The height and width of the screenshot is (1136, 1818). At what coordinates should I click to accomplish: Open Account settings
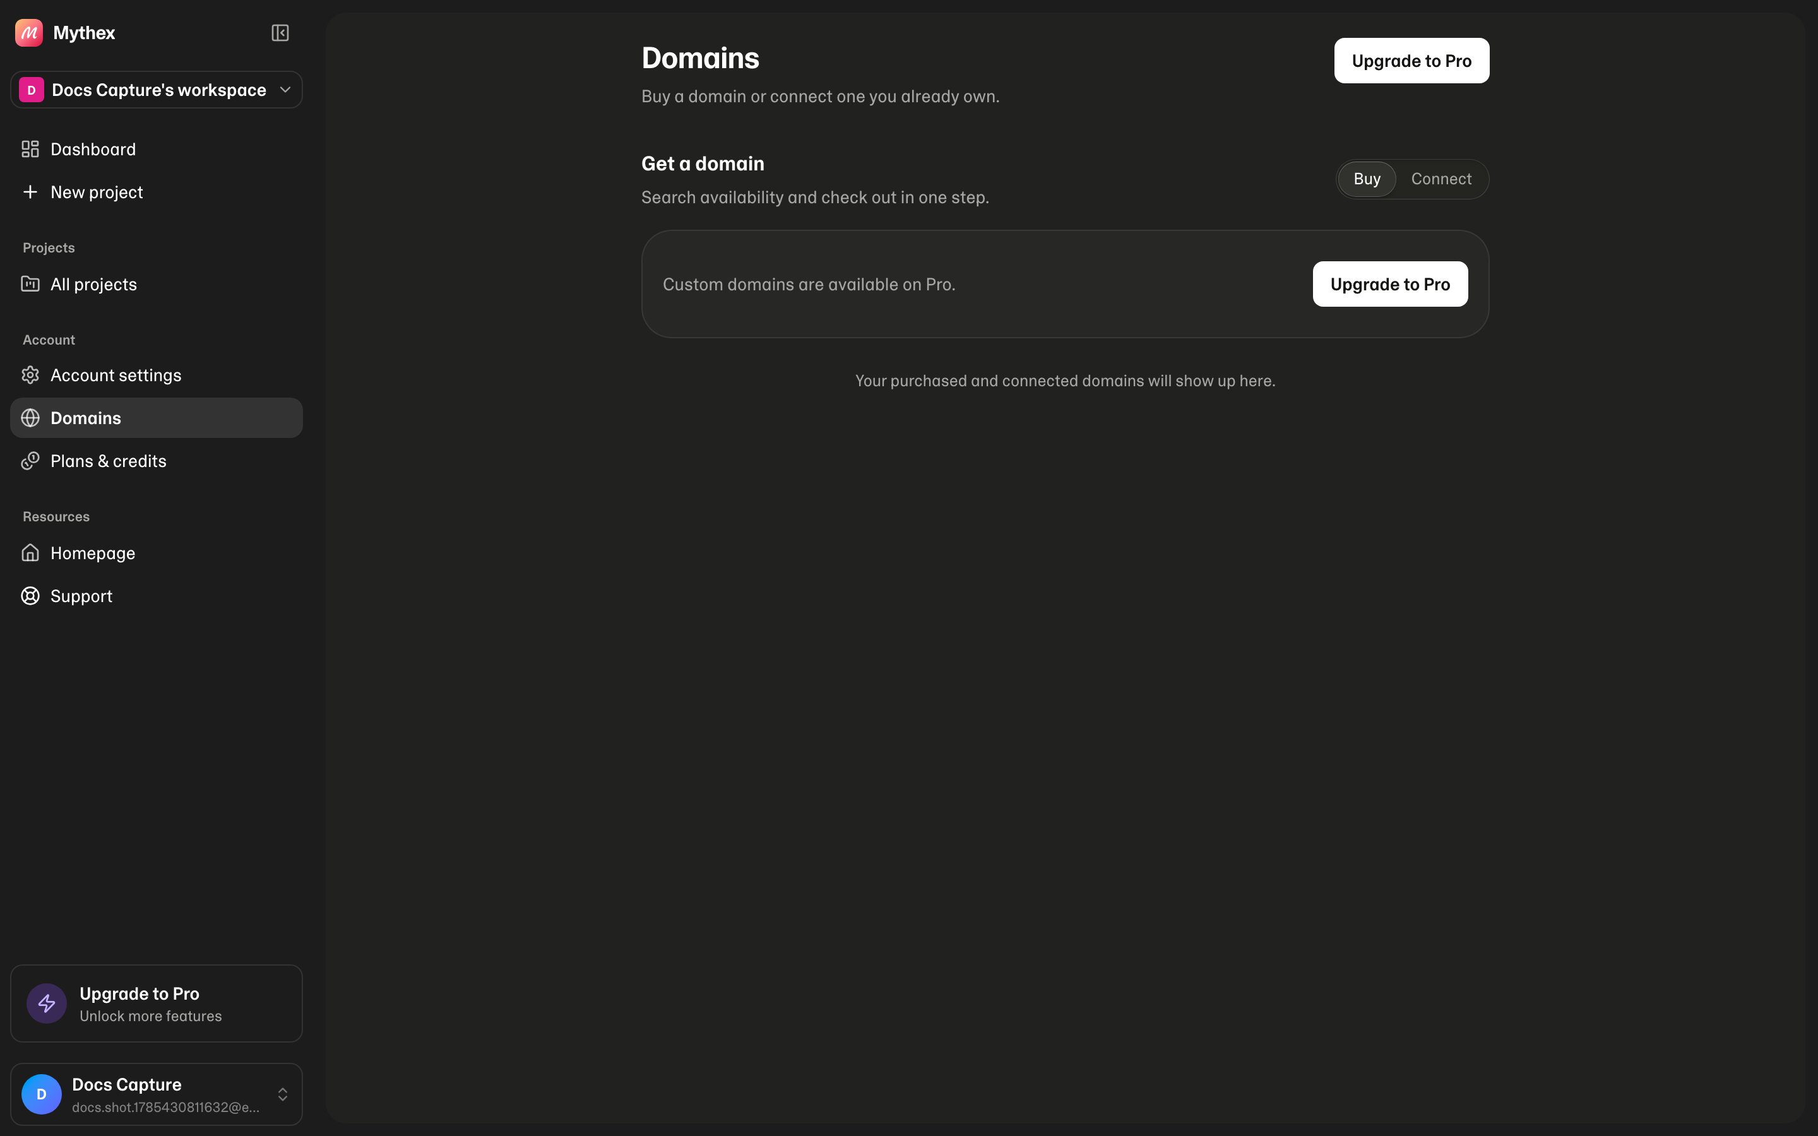(157, 375)
